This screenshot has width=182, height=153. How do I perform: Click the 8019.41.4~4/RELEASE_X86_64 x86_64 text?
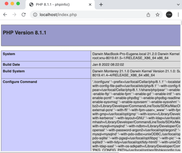pyautogui.click(x=124, y=75)
